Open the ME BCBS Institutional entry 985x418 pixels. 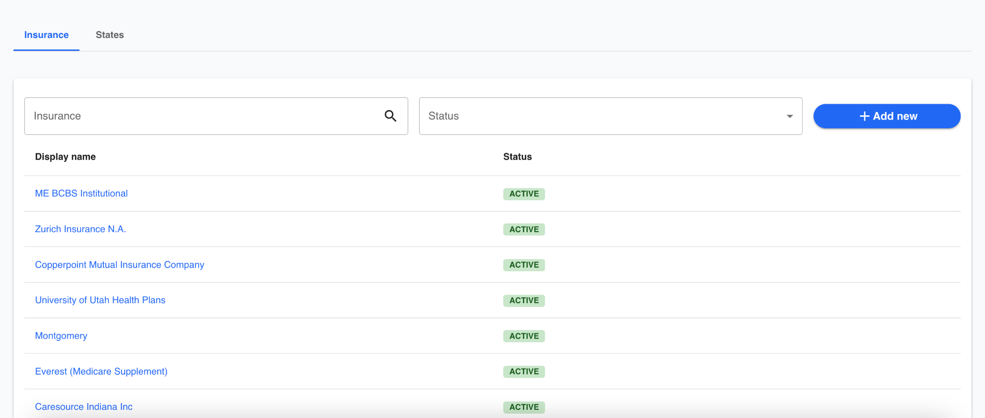point(81,193)
